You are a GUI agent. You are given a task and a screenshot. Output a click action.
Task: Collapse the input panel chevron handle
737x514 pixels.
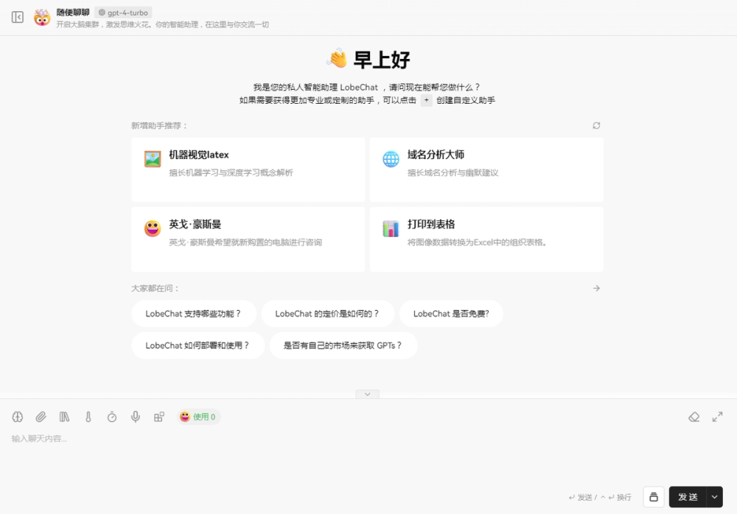[368, 394]
